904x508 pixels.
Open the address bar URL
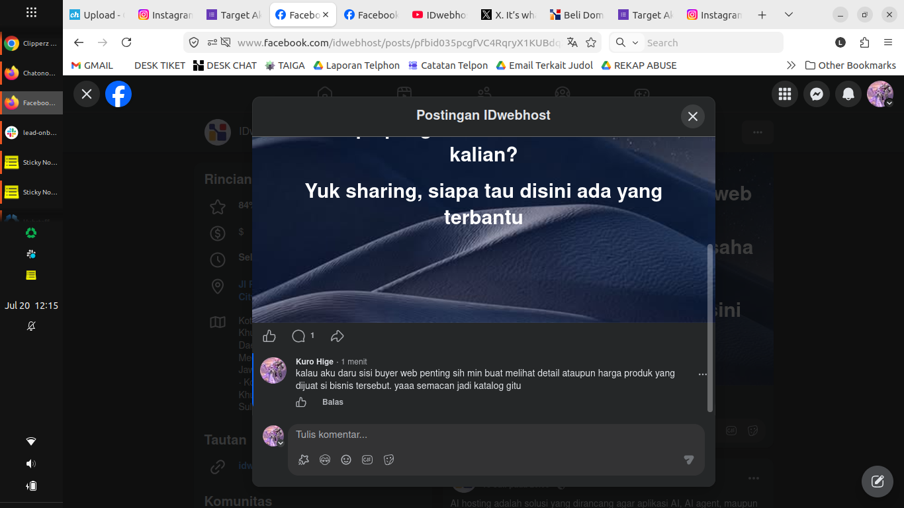pos(398,42)
